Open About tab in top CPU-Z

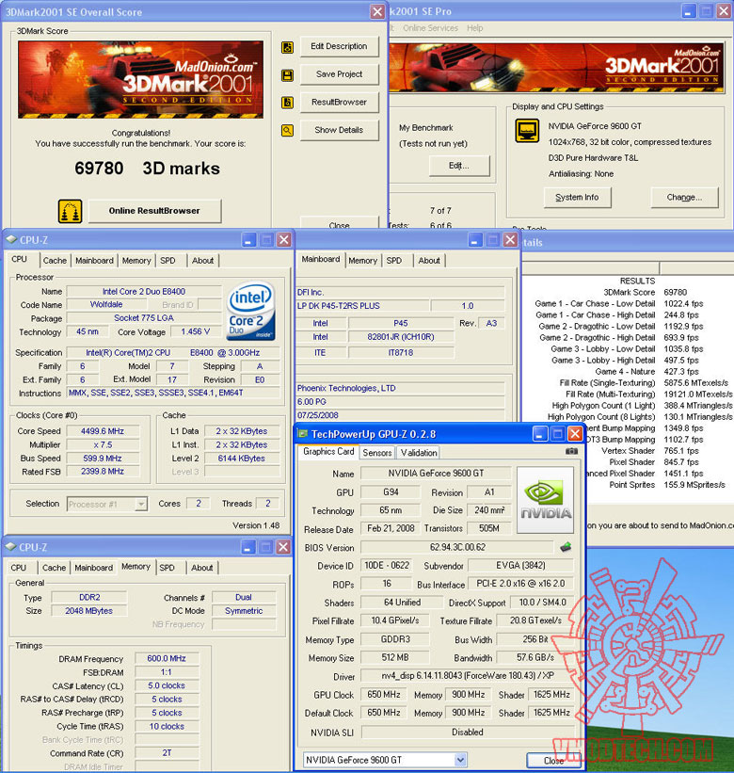point(202,260)
